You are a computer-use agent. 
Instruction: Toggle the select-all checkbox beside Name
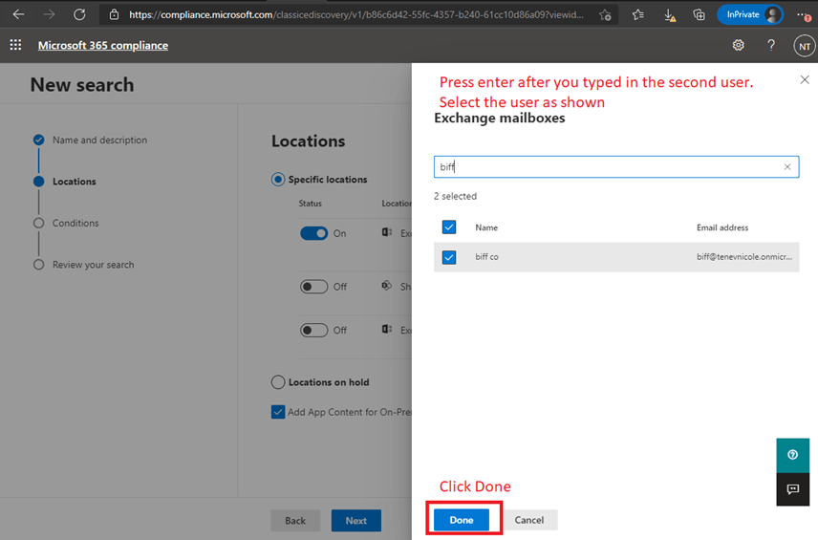point(448,227)
